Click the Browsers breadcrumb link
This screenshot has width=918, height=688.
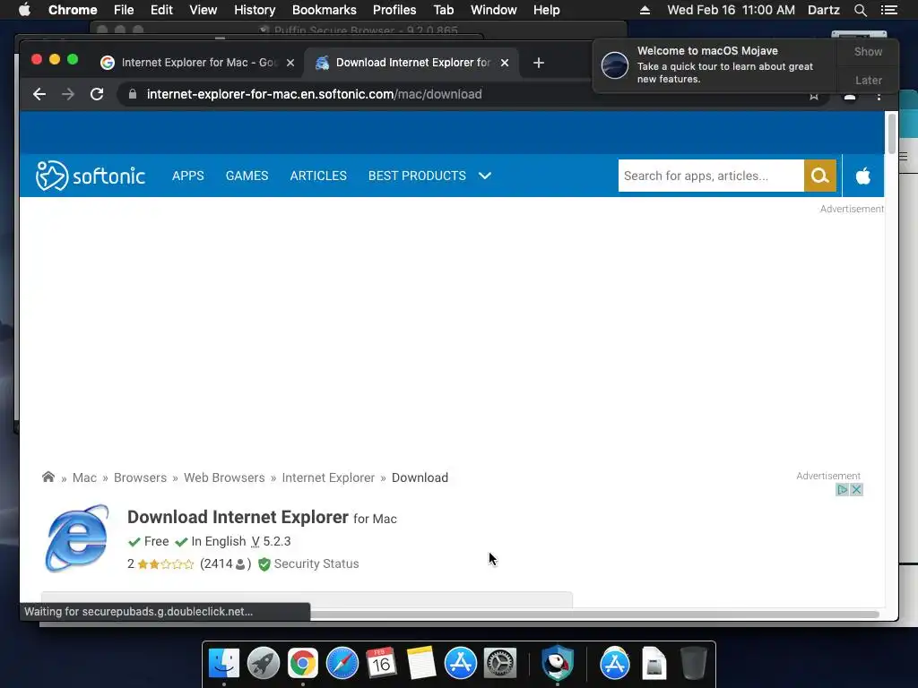point(141,477)
